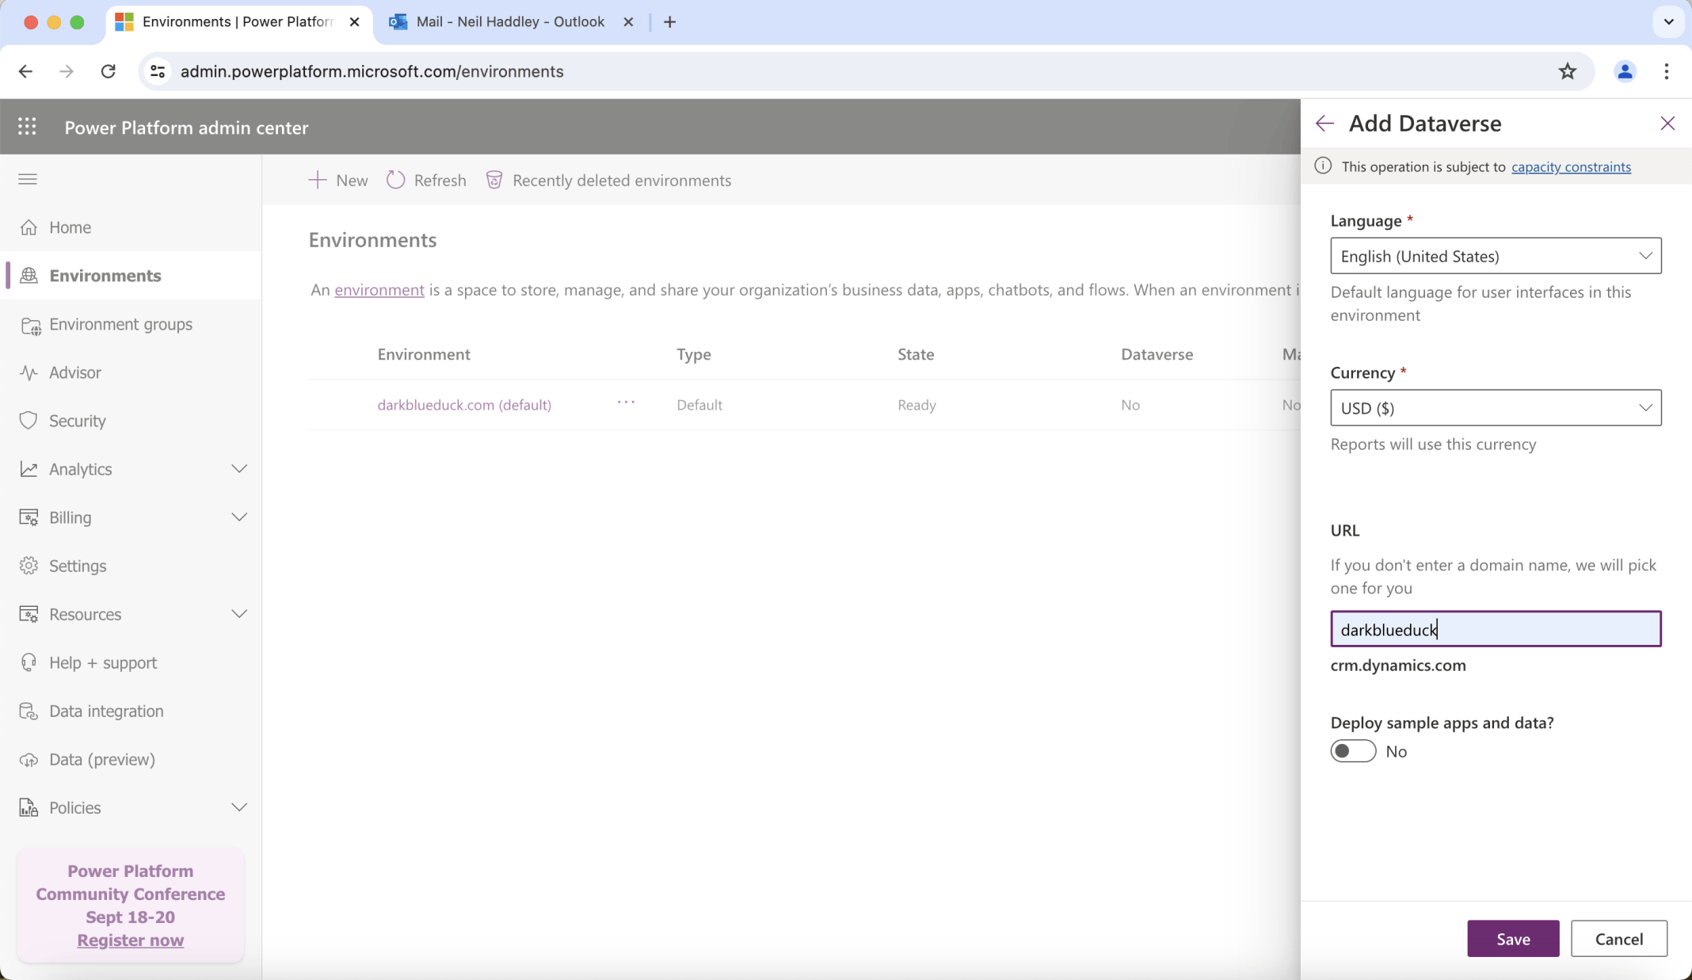Click the Help + support headset icon
1692x980 pixels.
(29, 662)
